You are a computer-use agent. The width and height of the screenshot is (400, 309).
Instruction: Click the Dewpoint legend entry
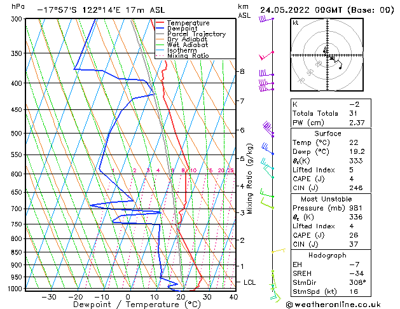(x=182, y=29)
